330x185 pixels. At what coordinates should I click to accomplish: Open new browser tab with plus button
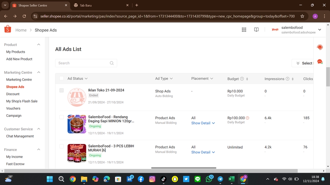[x=136, y=5]
